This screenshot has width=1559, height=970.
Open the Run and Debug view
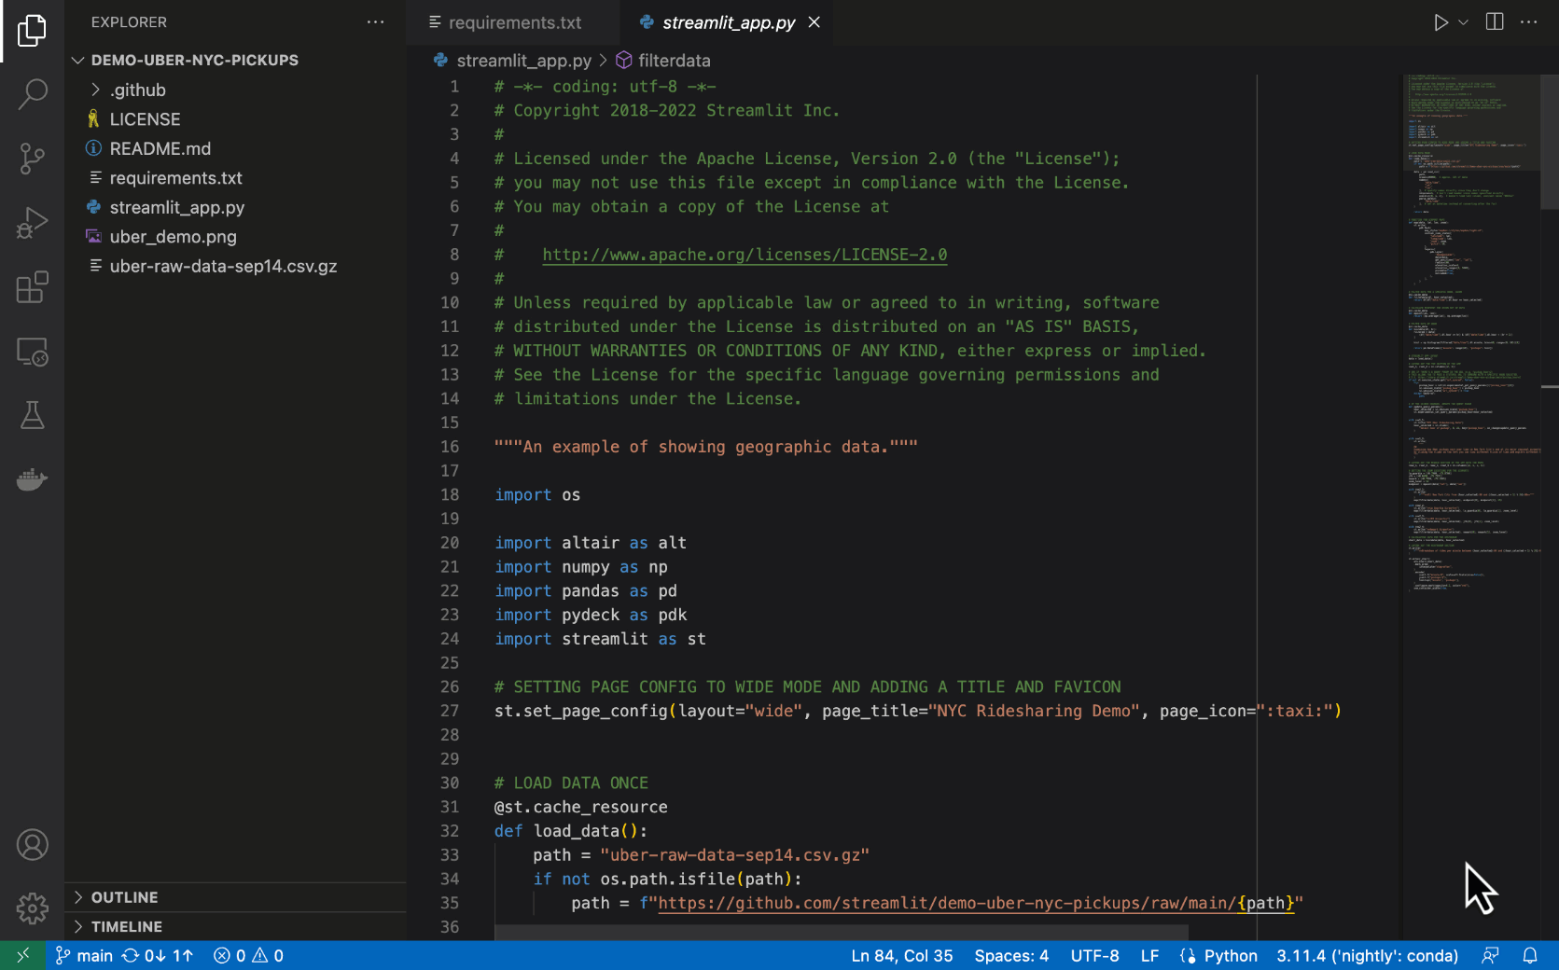pos(32,223)
